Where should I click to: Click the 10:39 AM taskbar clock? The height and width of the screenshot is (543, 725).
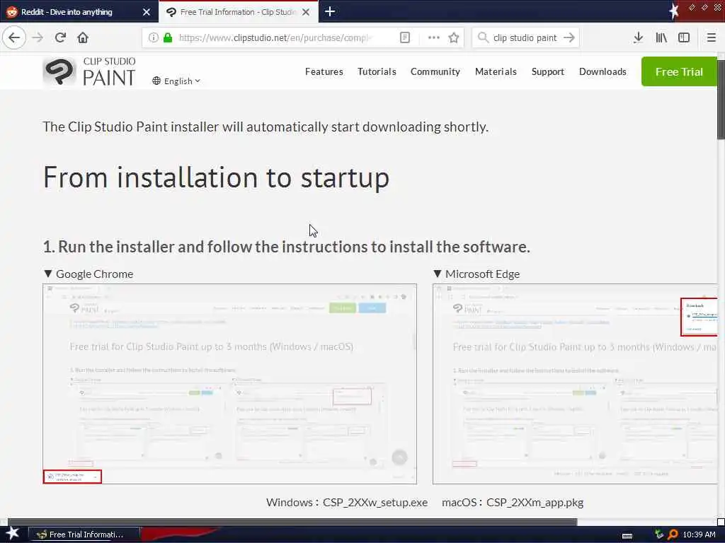[x=699, y=535]
